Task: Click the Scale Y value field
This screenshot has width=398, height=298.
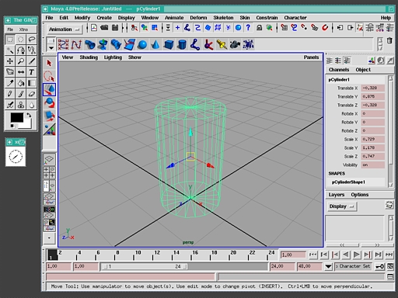Action: [x=373, y=147]
